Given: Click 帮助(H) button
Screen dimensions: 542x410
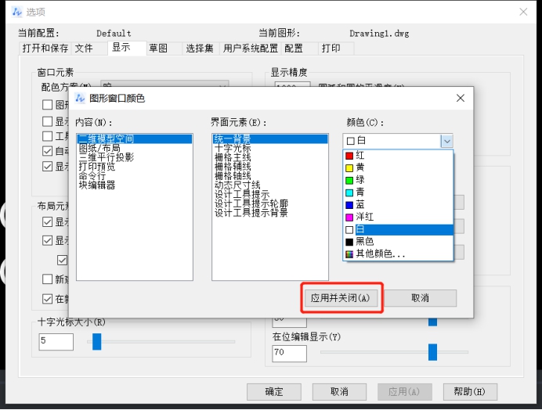Looking at the screenshot, I should (470, 392).
